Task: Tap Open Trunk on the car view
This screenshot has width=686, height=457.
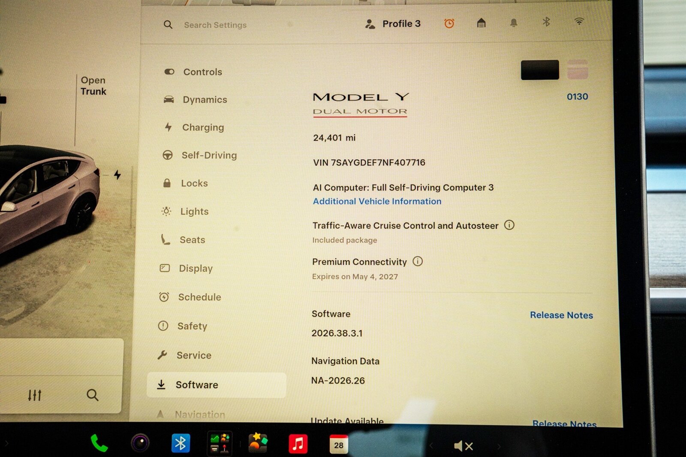Action: pyautogui.click(x=93, y=86)
